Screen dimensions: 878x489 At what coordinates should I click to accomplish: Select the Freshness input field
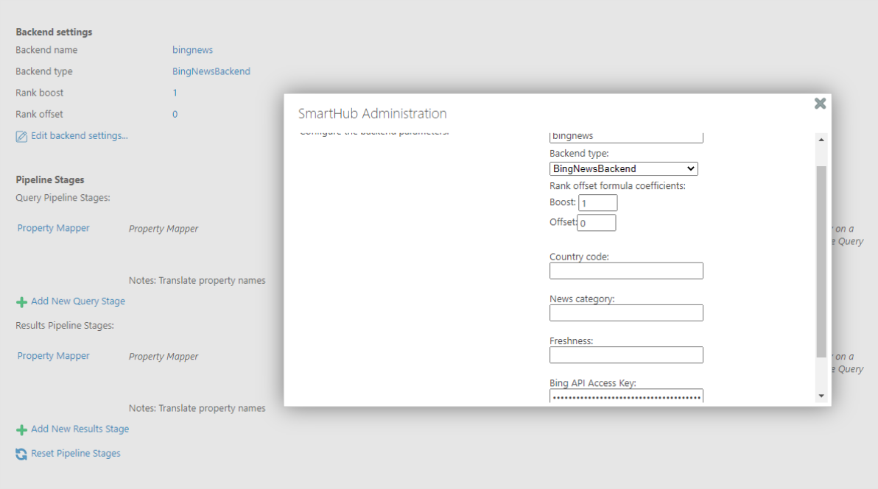coord(626,355)
